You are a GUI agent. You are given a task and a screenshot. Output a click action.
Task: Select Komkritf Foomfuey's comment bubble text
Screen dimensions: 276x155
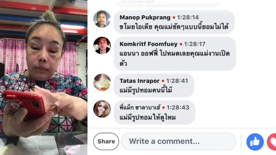[174, 58]
